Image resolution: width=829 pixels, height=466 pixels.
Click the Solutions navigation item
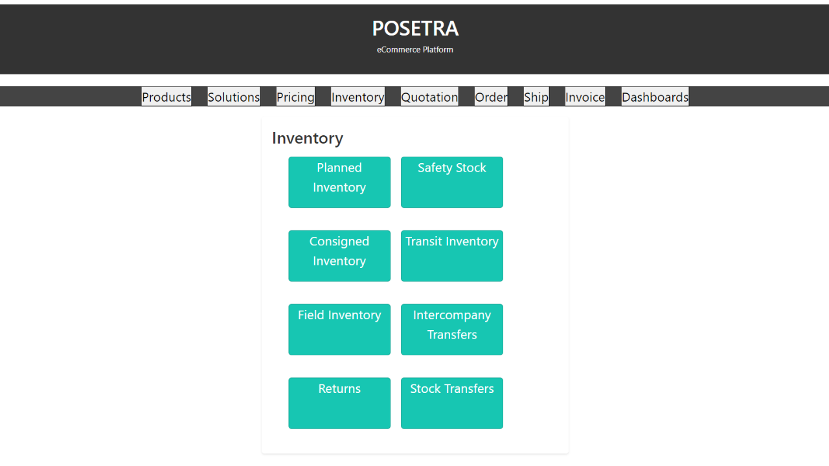point(234,96)
